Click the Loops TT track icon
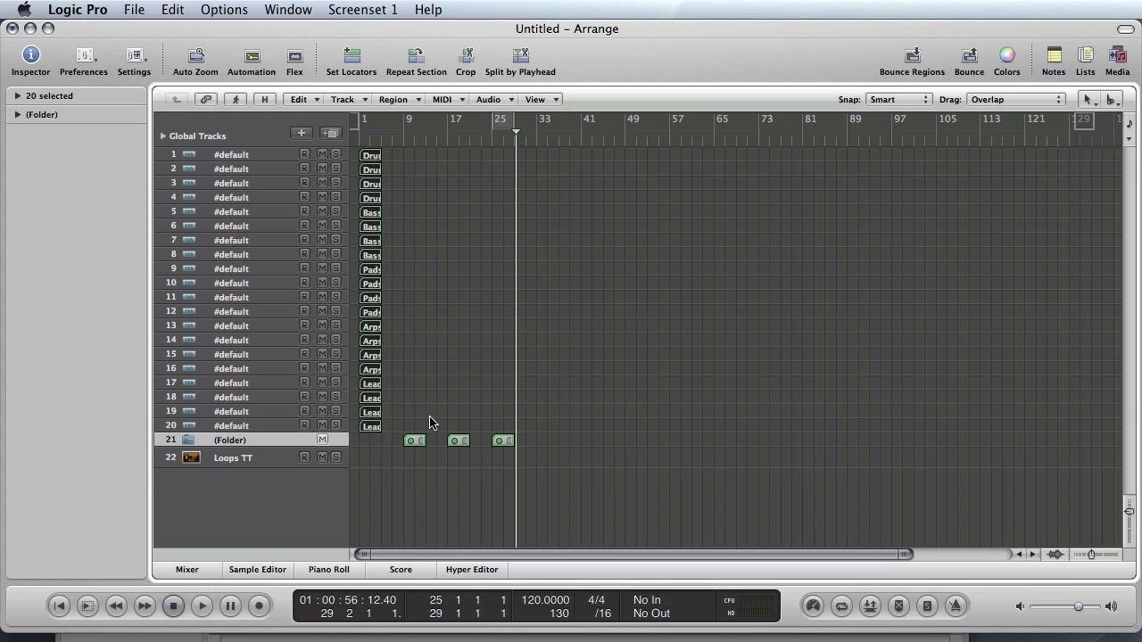The height and width of the screenshot is (642, 1142). [191, 457]
